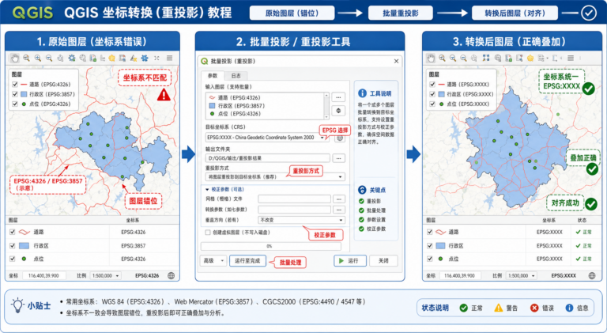
Task: Select the Pan hand tool in panel 1
Action: [15, 58]
